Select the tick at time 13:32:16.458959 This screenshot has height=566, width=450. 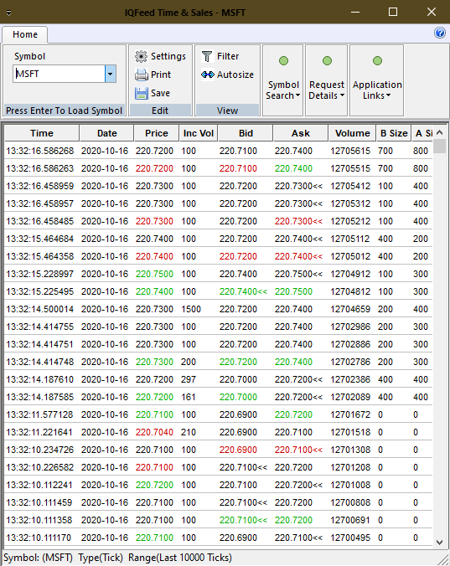219,186
